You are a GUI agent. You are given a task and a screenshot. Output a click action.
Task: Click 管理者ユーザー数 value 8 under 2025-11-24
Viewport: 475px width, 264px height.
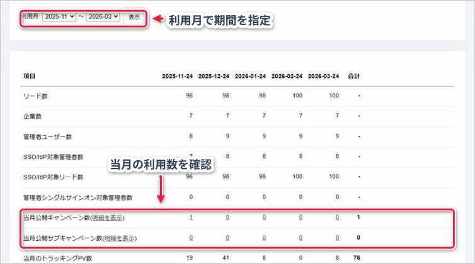point(191,136)
